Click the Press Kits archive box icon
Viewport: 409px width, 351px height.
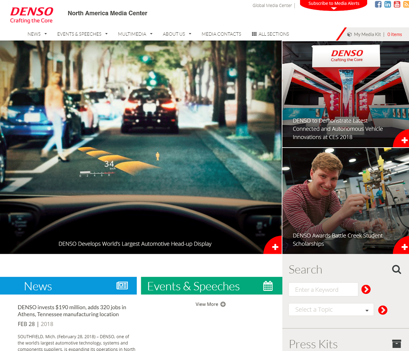pos(396,344)
